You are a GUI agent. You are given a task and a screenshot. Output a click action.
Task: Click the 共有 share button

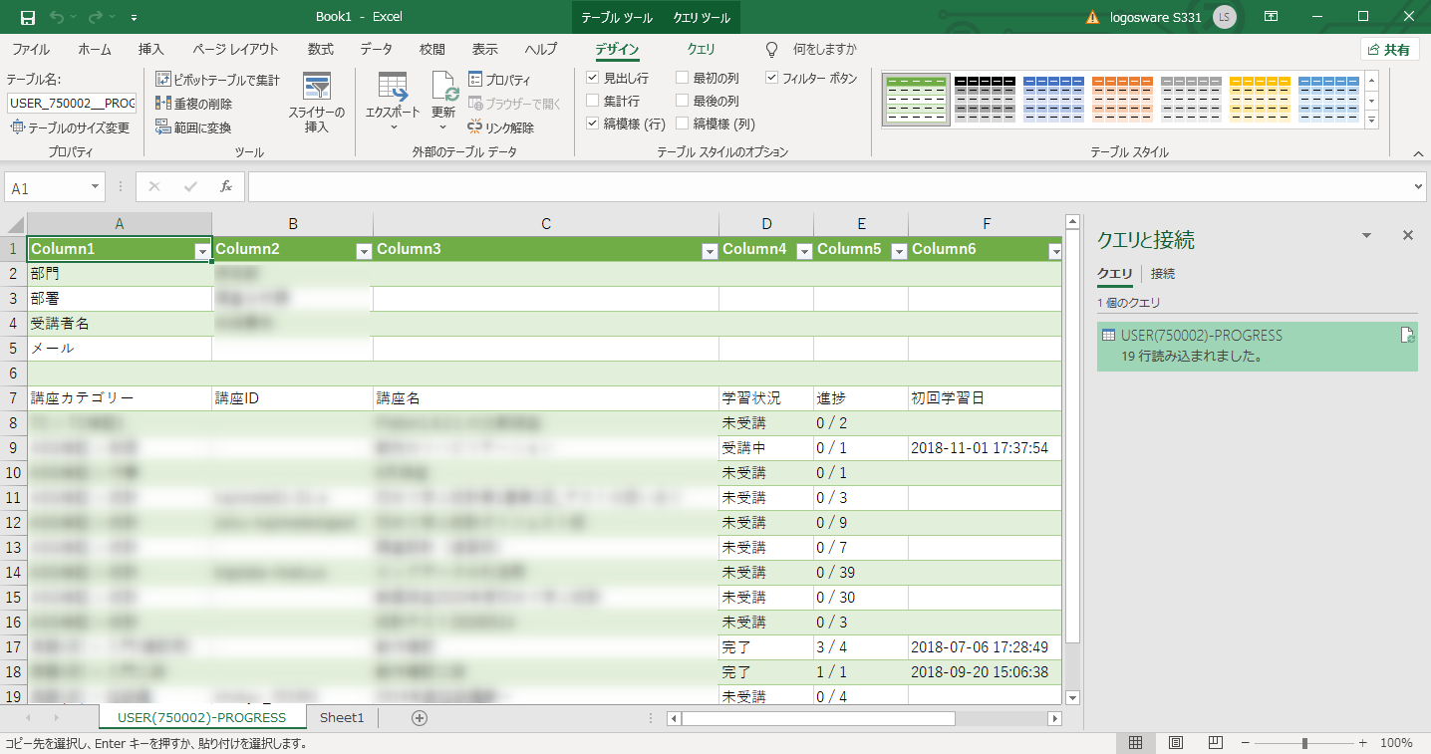[1390, 49]
